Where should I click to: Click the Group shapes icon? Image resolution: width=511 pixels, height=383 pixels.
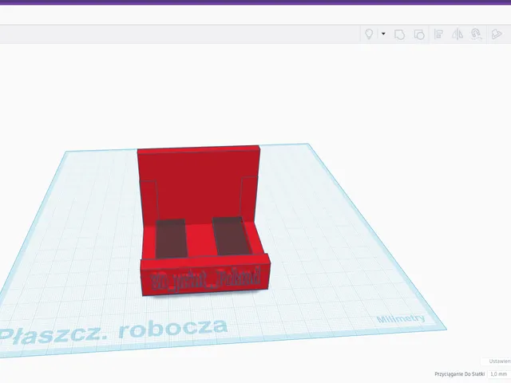(x=399, y=34)
